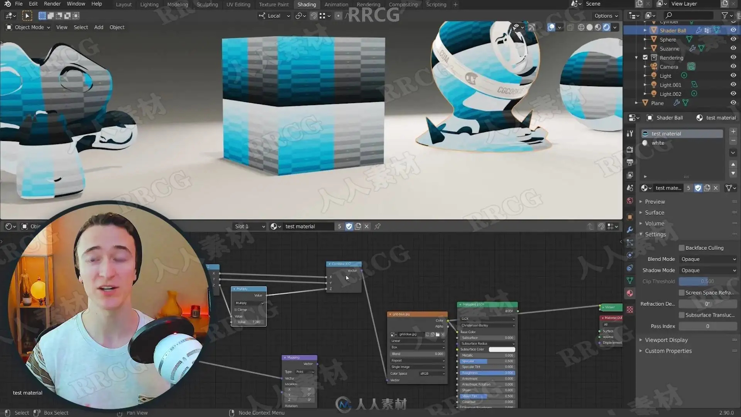The width and height of the screenshot is (741, 417).
Task: Expand the Preview panel
Action: click(x=655, y=202)
